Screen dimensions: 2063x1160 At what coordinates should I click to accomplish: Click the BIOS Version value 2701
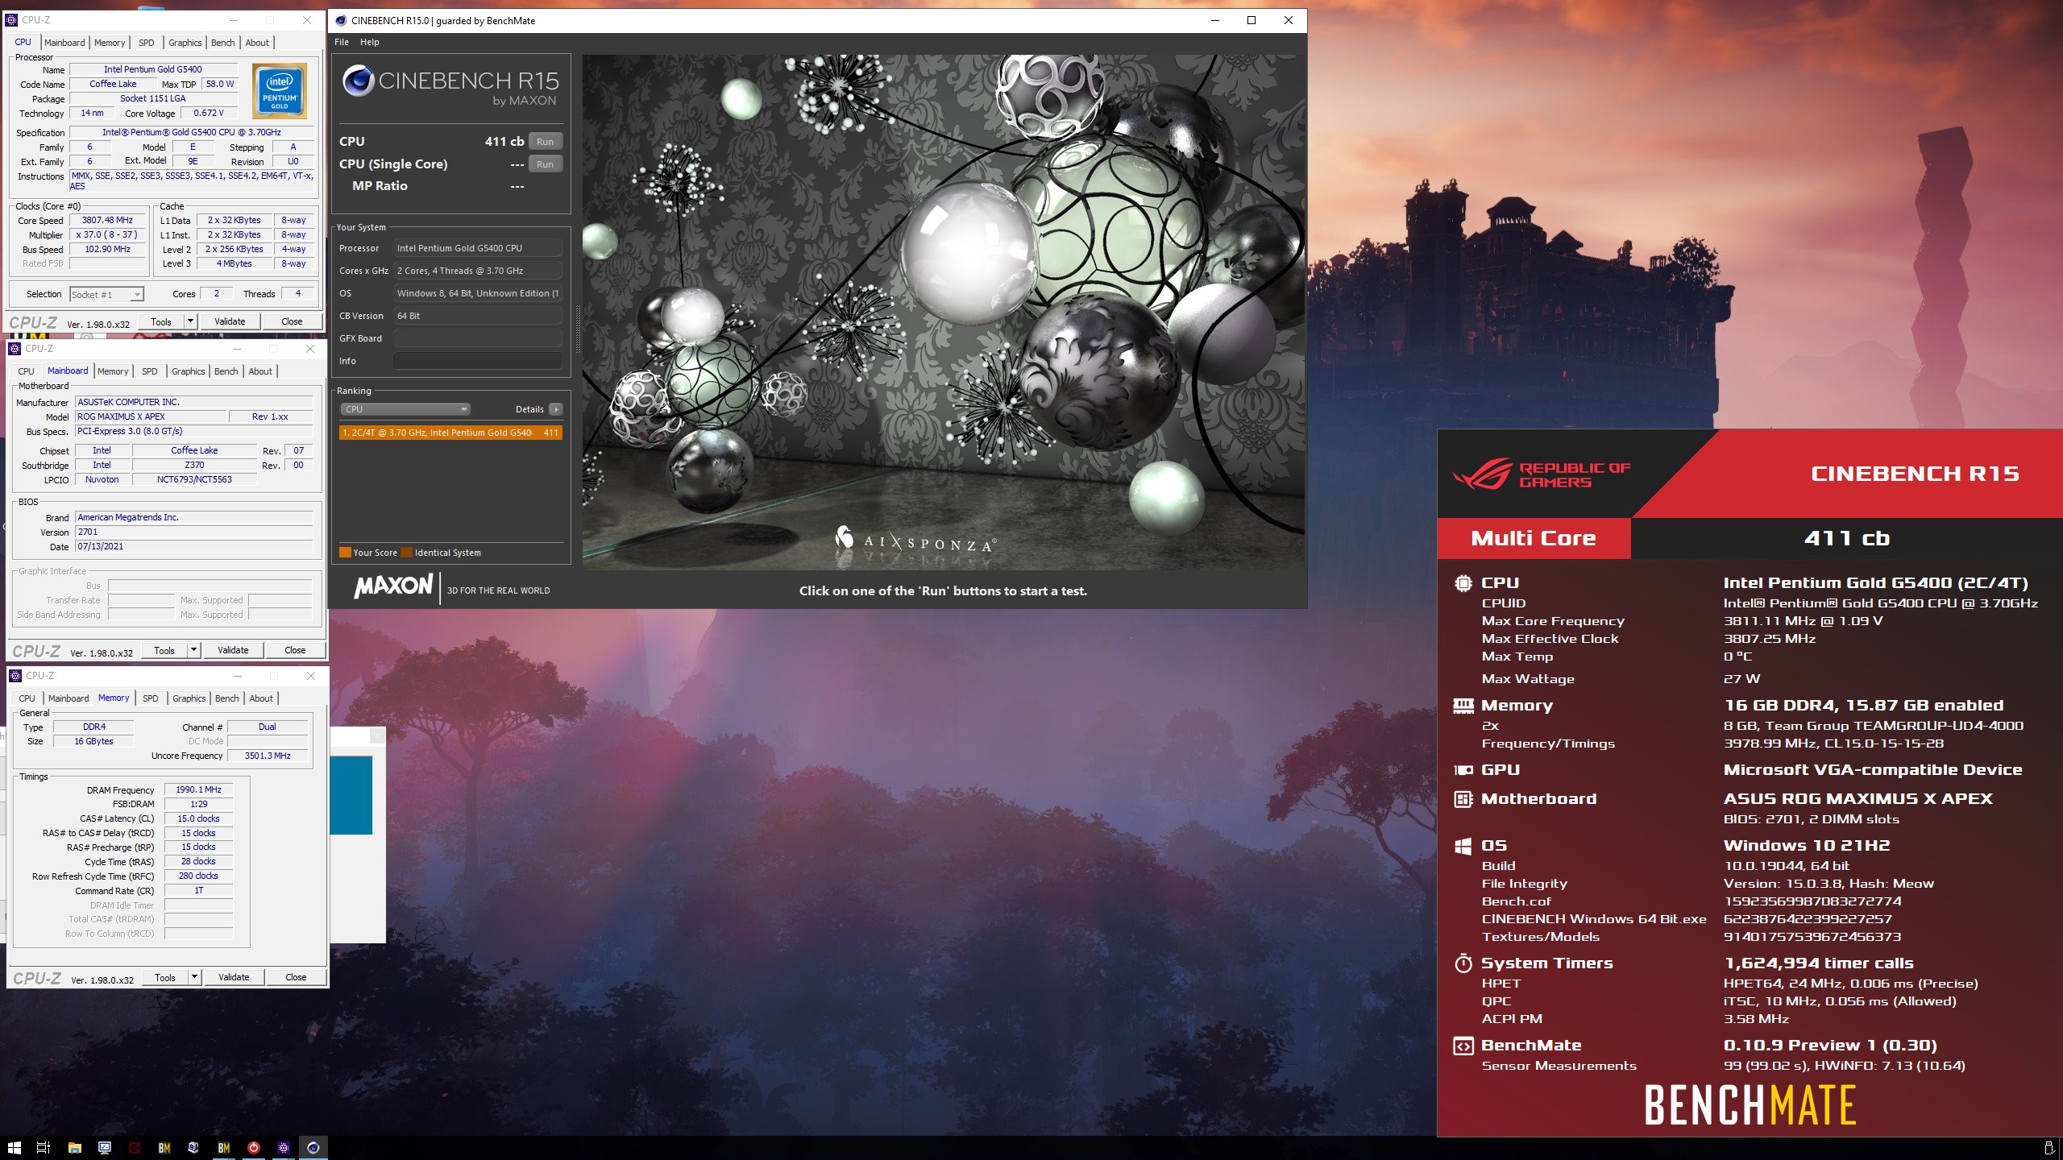(193, 532)
